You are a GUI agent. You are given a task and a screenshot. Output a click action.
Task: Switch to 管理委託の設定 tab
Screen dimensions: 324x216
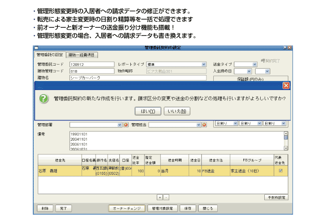(50, 55)
